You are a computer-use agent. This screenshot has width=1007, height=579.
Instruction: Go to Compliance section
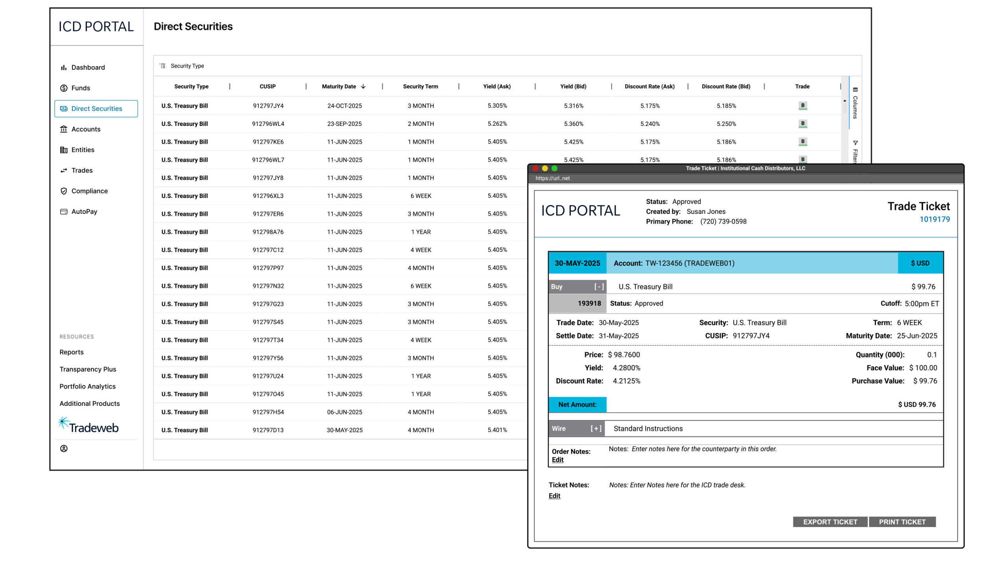coord(89,191)
